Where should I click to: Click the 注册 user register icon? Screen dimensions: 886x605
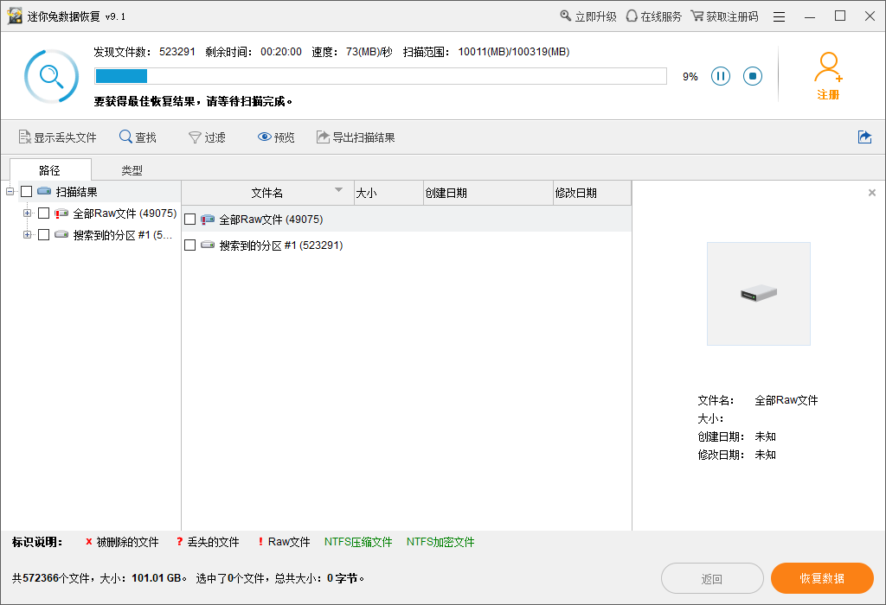[x=828, y=76]
